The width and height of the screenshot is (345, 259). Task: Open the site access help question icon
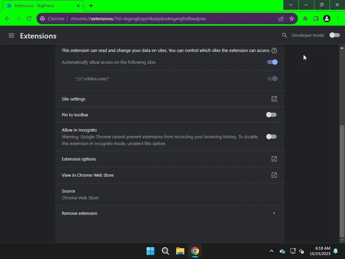coord(274,51)
